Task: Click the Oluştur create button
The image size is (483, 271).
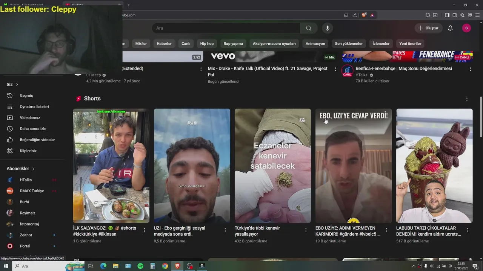Action: [x=428, y=28]
